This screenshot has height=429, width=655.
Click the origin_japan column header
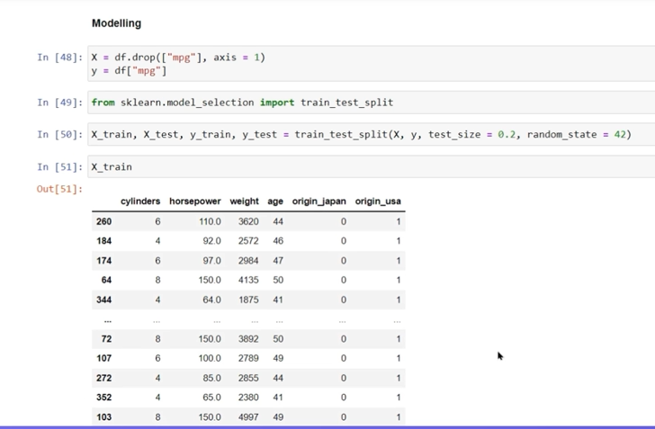coord(319,201)
